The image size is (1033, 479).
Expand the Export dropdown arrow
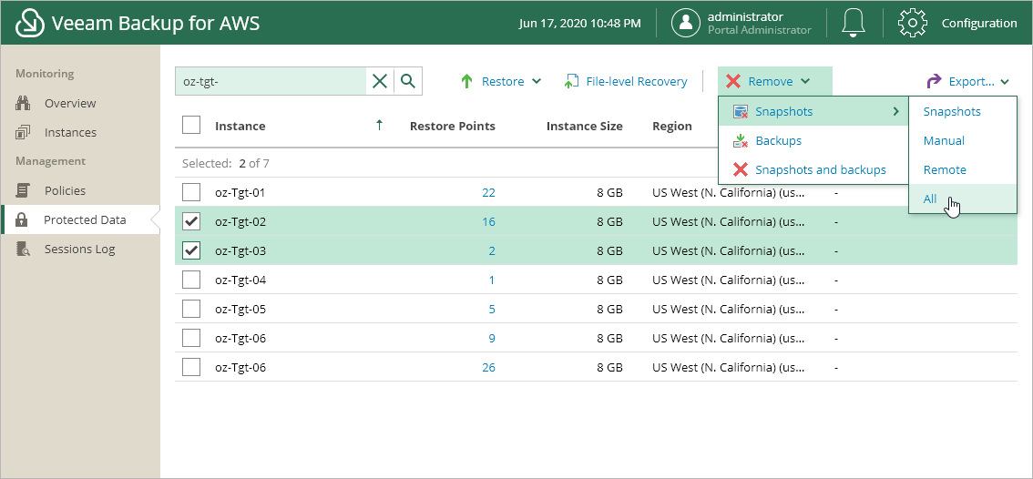click(1005, 82)
